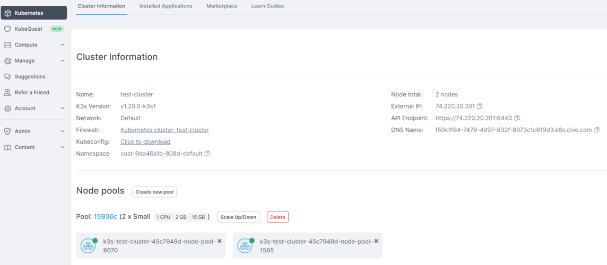This screenshot has width=607, height=265.
Task: Click the Network value Default
Action: click(131, 118)
